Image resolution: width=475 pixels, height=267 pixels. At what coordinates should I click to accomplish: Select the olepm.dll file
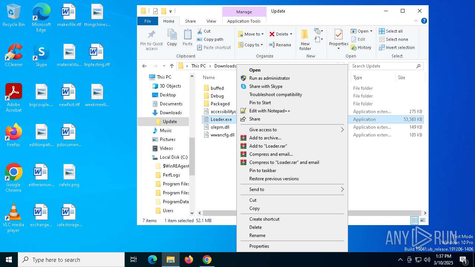220,127
